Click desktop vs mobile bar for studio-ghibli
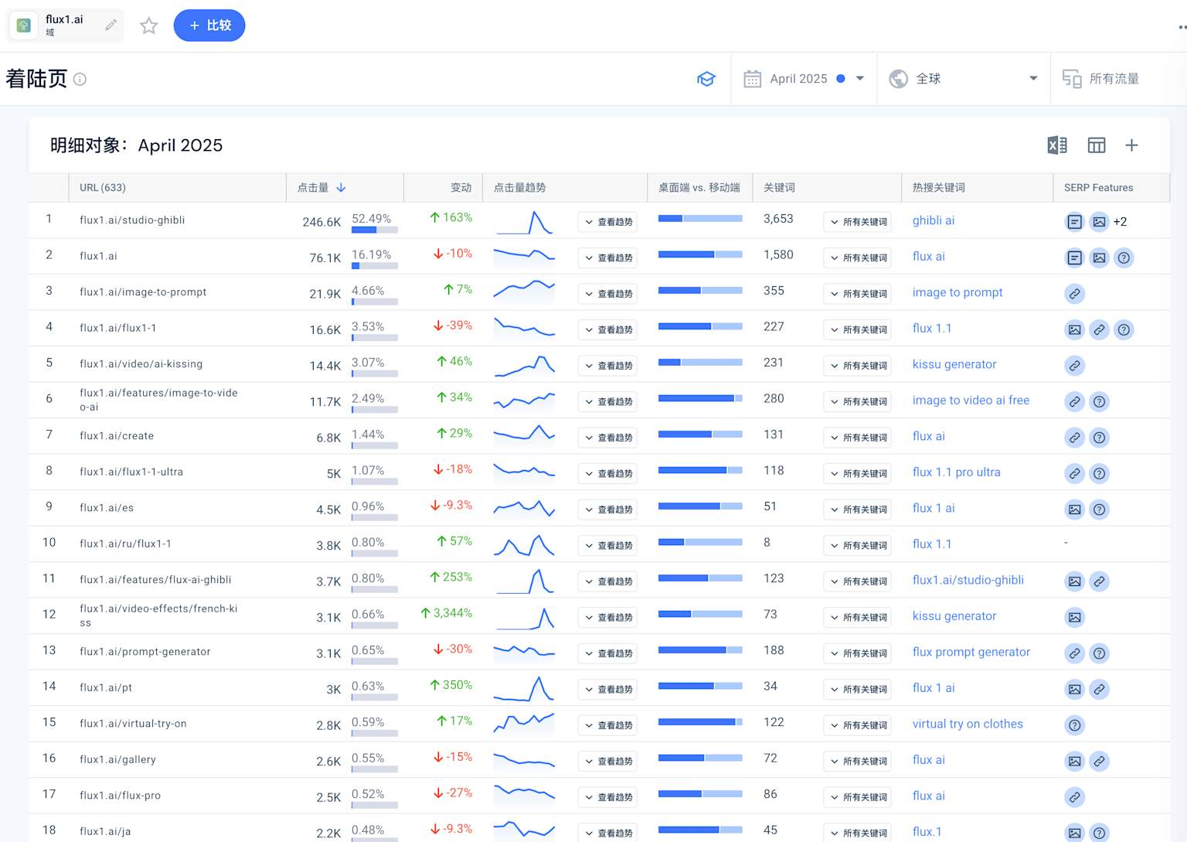Image resolution: width=1187 pixels, height=842 pixels. pyautogui.click(x=700, y=219)
